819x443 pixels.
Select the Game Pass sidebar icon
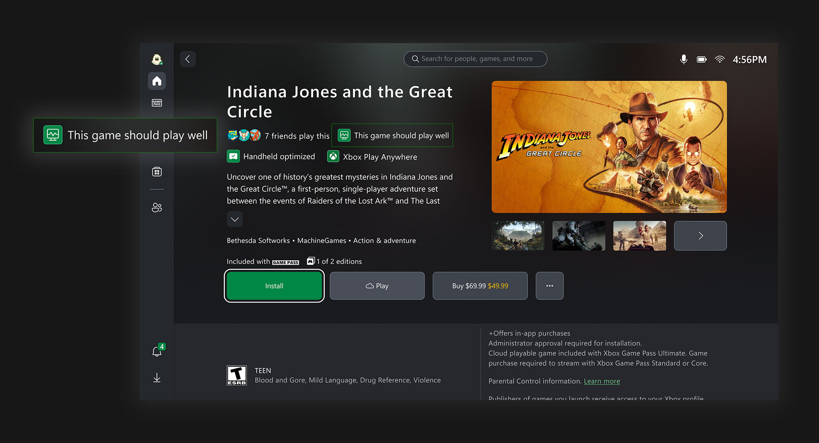click(157, 103)
